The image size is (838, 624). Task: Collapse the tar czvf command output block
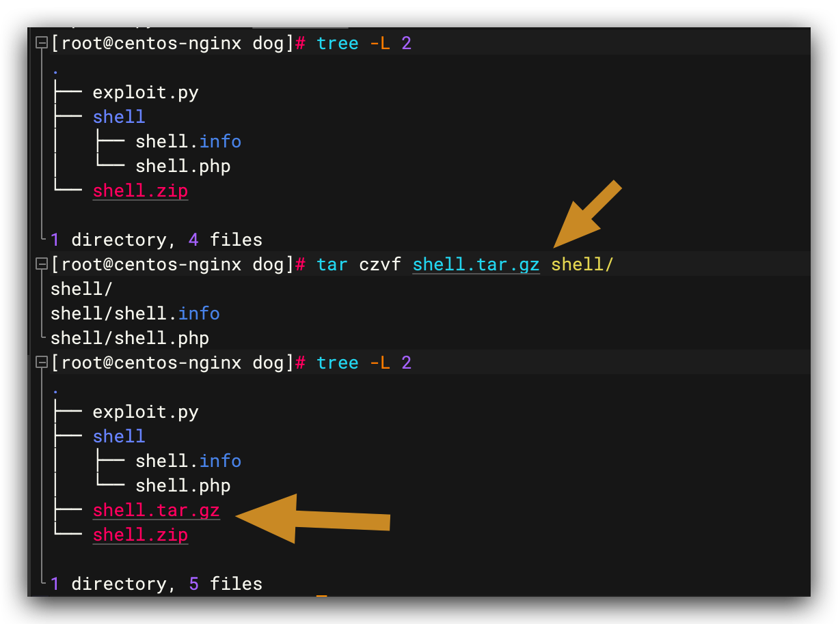(x=42, y=264)
